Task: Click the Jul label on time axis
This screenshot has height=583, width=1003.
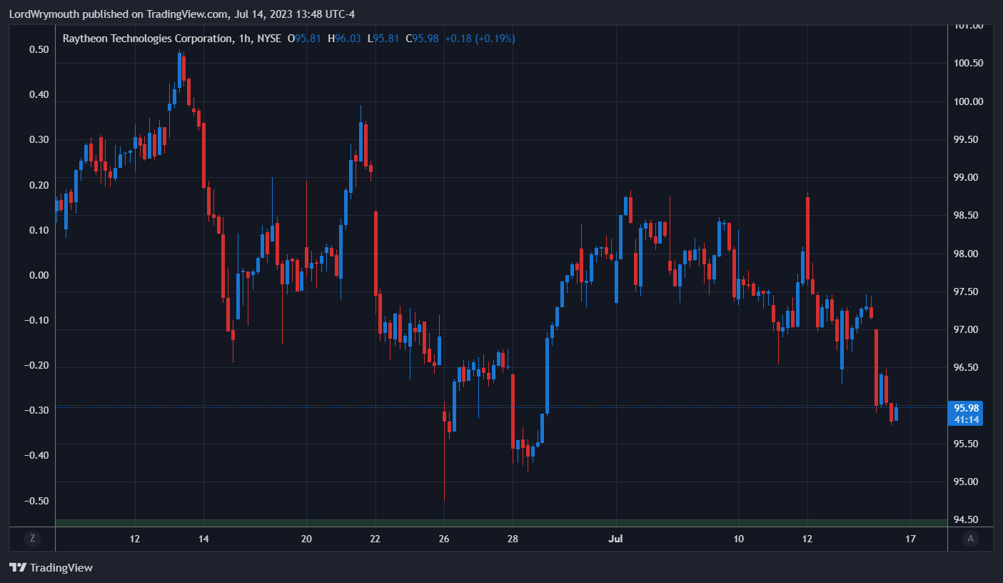Action: (615, 539)
